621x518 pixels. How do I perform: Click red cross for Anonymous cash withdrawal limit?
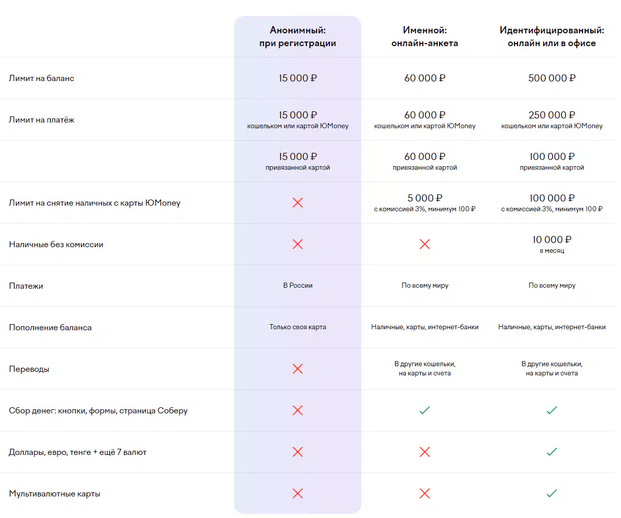click(298, 203)
